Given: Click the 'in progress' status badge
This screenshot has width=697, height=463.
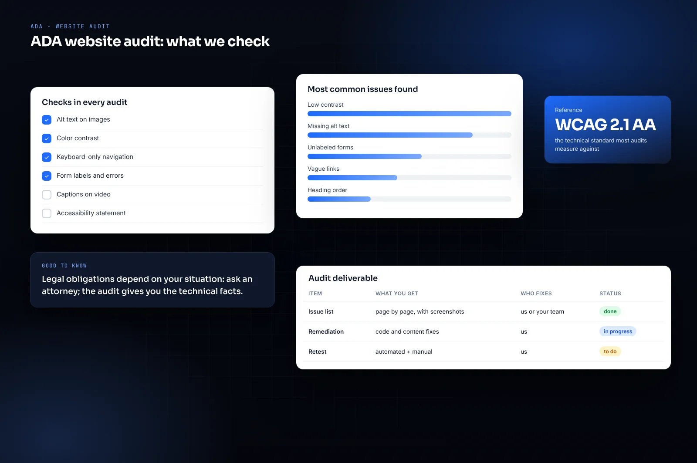Looking at the screenshot, I should [x=618, y=331].
